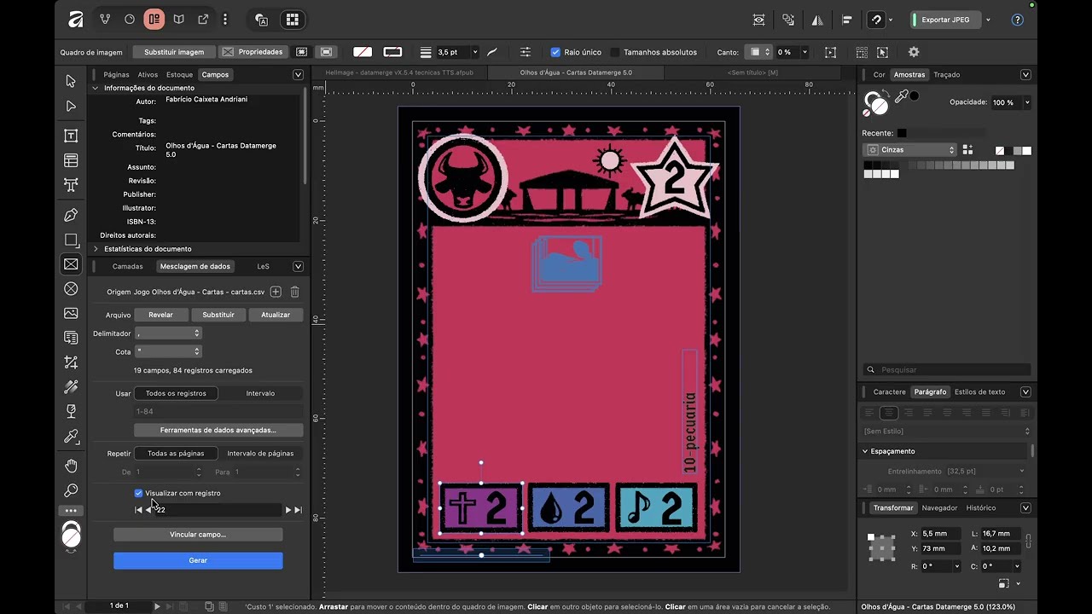Select Intervalo records option

(x=260, y=393)
